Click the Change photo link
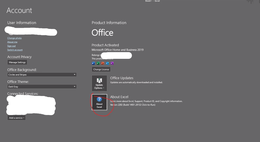 click(x=14, y=38)
